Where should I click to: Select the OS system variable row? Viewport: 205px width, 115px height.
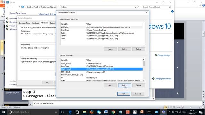click(x=102, y=78)
